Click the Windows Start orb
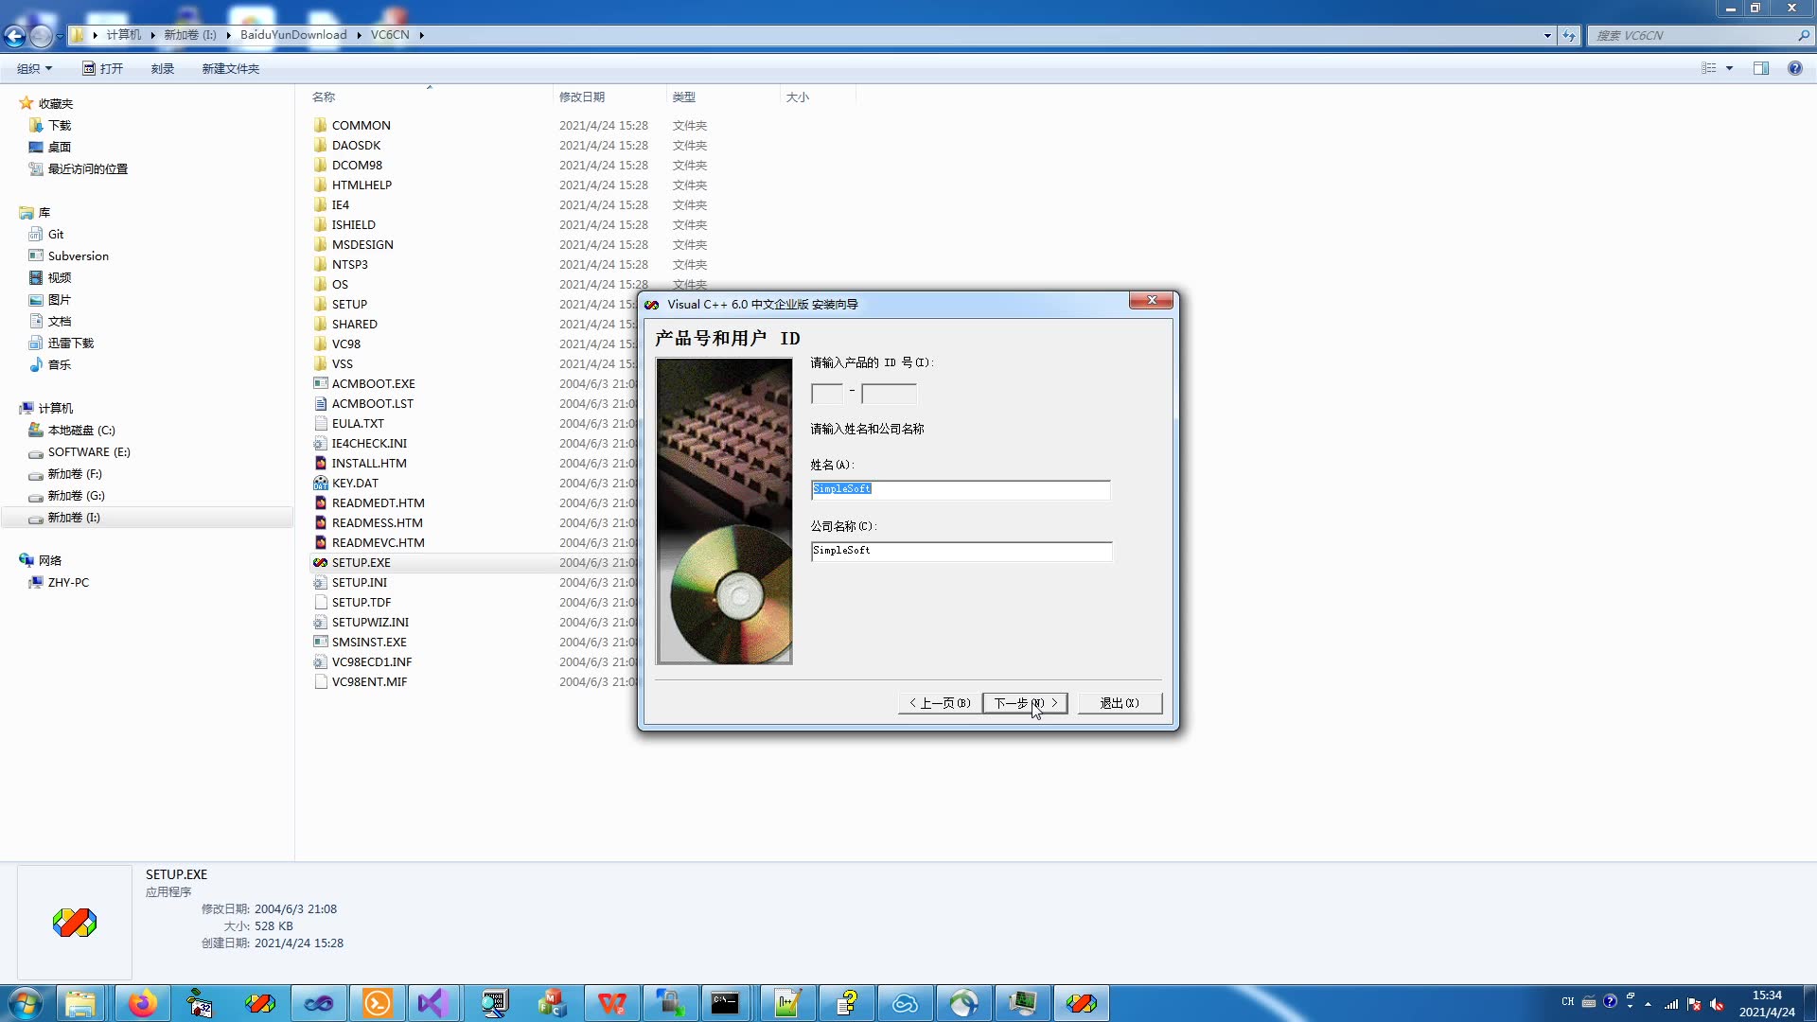This screenshot has width=1817, height=1022. pyautogui.click(x=26, y=1003)
